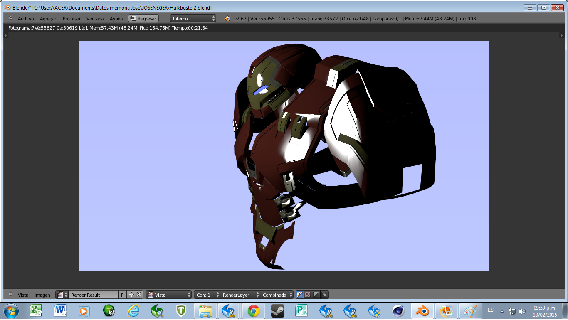
Task: Click the plus icon to add new image
Action: click(x=131, y=295)
